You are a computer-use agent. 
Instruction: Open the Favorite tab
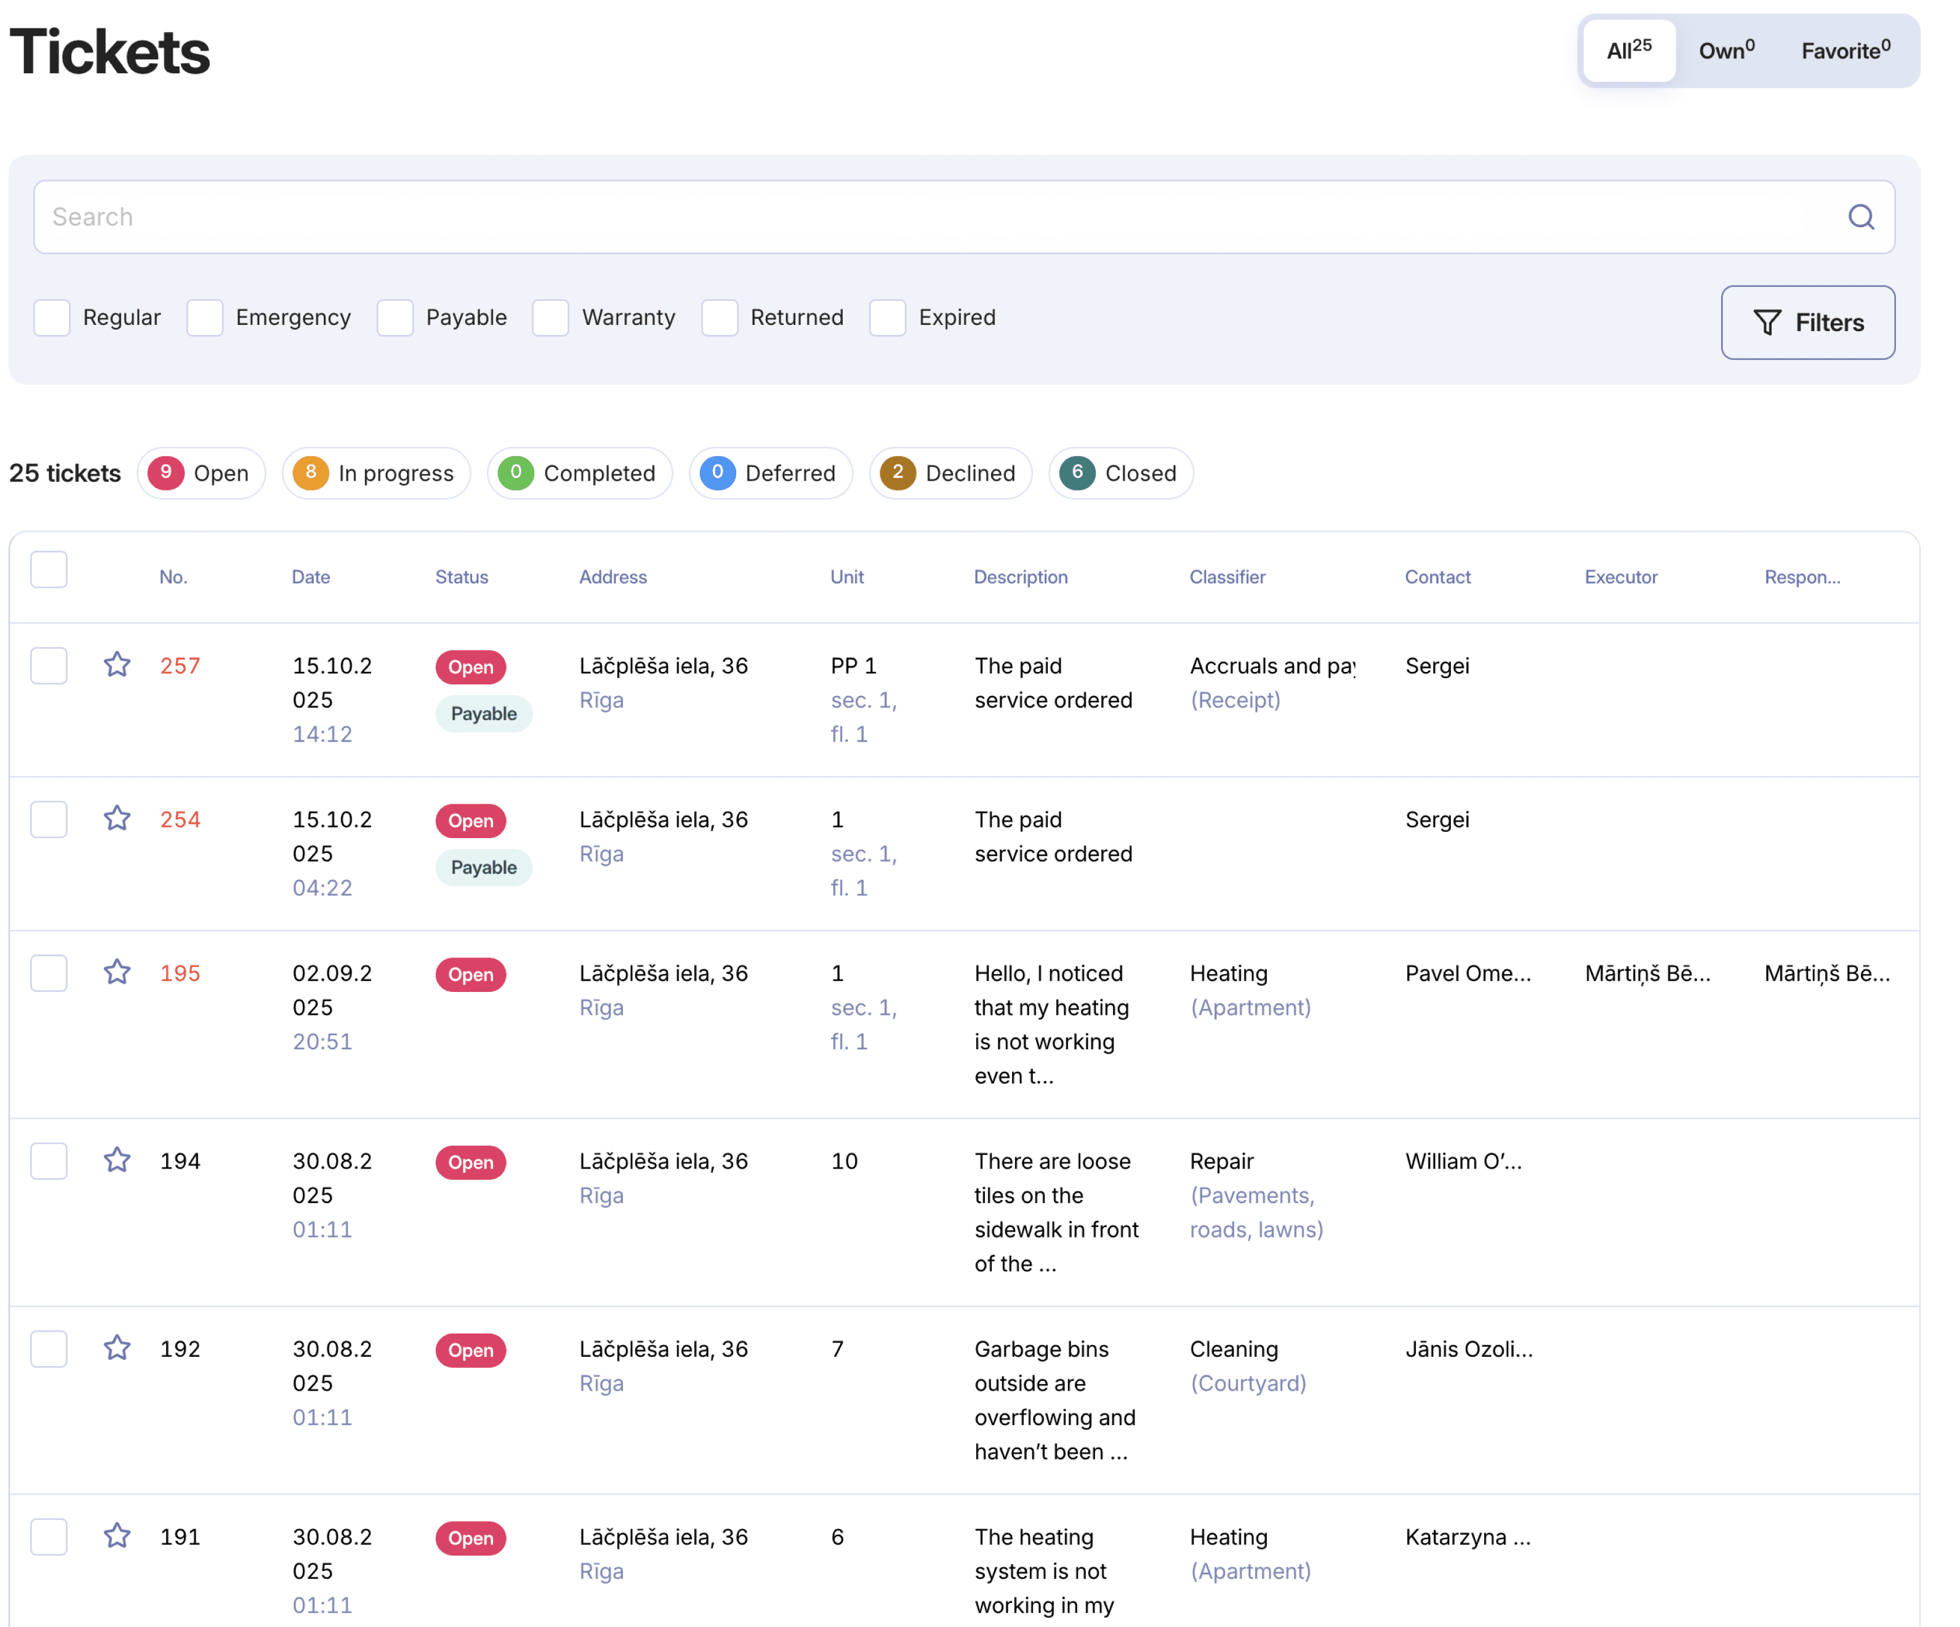pyautogui.click(x=1846, y=50)
